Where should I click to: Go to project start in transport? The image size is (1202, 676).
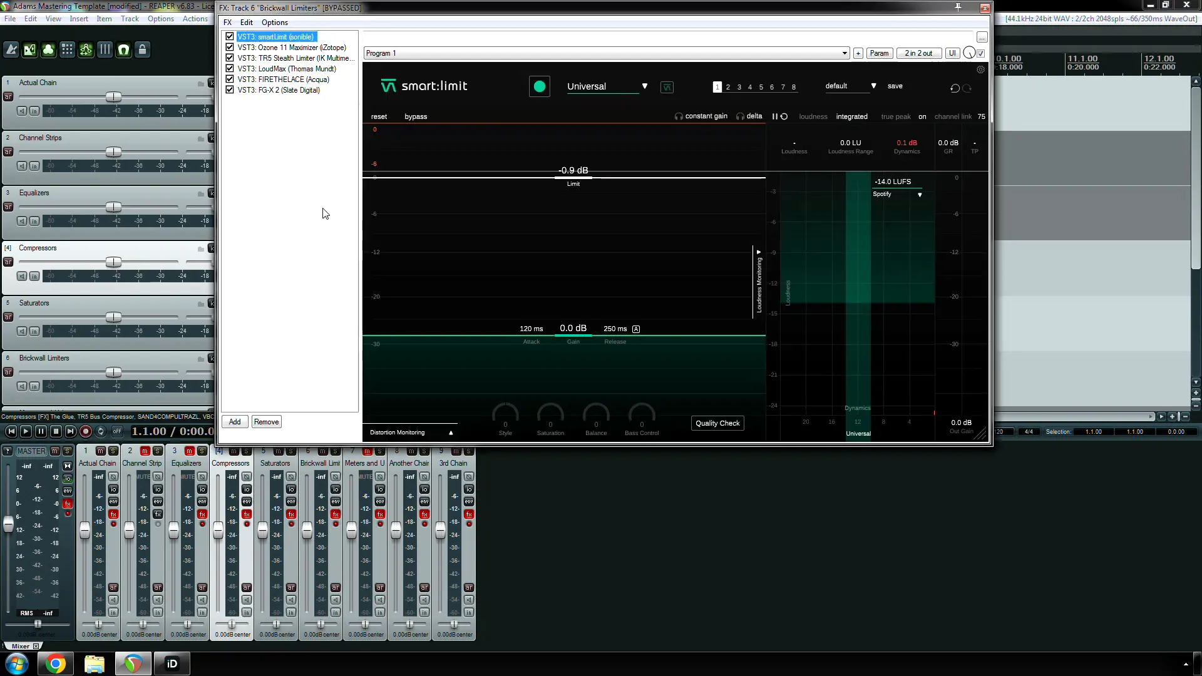click(x=11, y=431)
